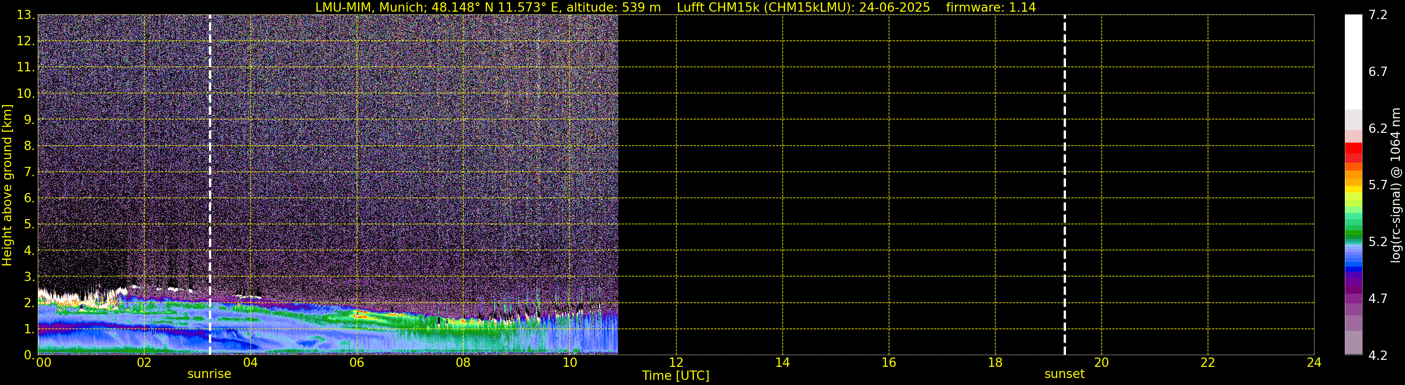Click the 7 km height tick label
The width and height of the screenshot is (1405, 385).
point(29,172)
